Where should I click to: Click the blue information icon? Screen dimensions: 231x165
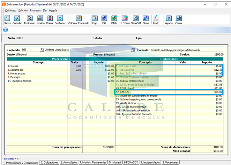6,30
